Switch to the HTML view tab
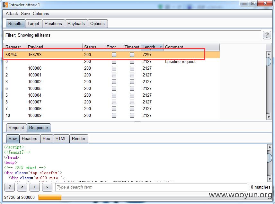The width and height of the screenshot is (275, 204). coord(61,138)
